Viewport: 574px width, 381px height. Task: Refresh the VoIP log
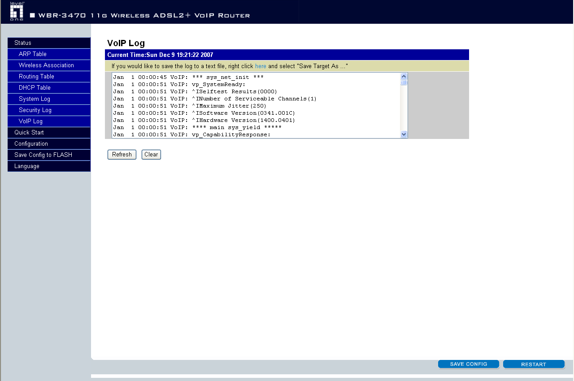coord(122,155)
